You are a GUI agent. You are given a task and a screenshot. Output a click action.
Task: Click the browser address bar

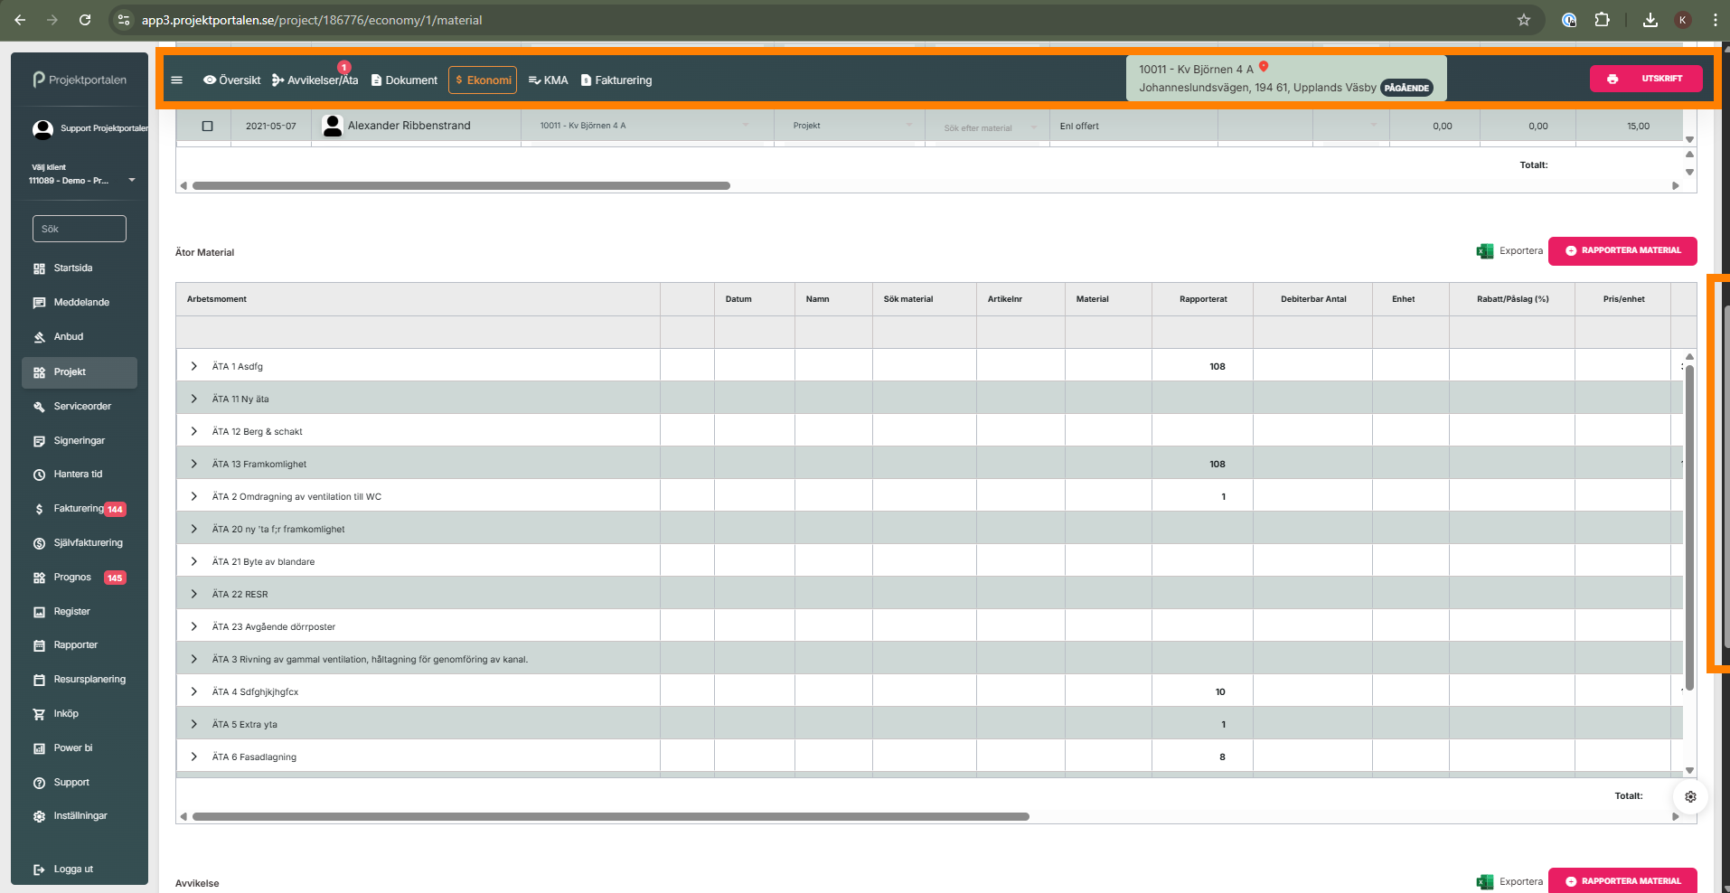click(x=813, y=20)
